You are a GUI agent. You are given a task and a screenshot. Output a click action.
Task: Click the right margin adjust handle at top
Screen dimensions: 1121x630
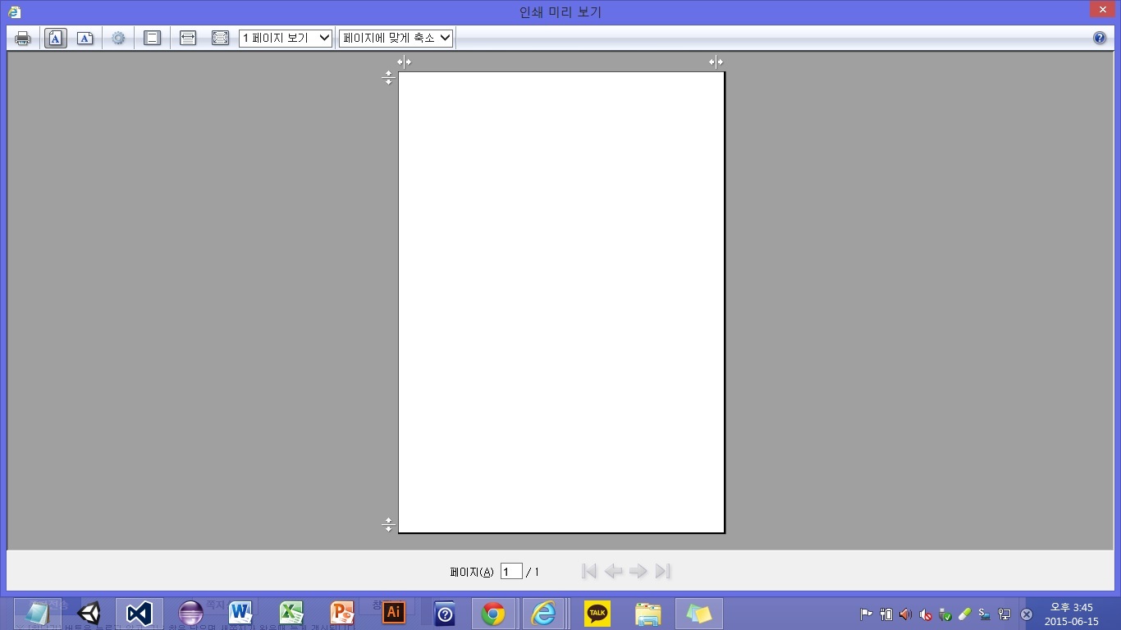716,62
